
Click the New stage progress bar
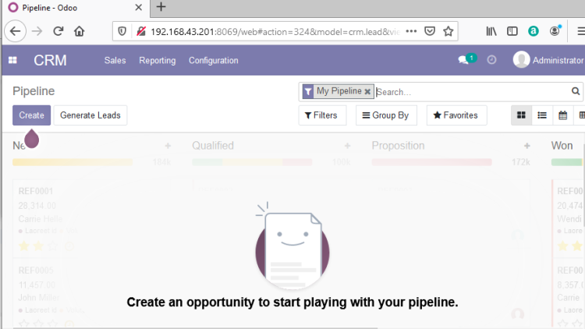coord(73,162)
